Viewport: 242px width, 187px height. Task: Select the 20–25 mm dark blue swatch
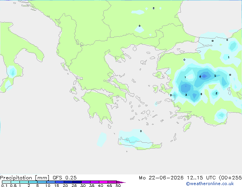tap(68, 182)
